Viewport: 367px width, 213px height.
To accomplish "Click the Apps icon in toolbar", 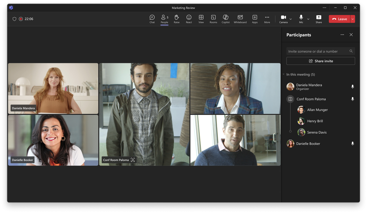I will coord(255,19).
